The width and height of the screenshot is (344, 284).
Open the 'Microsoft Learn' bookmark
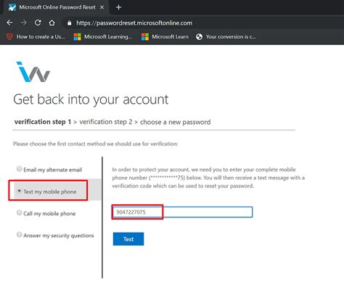pyautogui.click(x=165, y=37)
